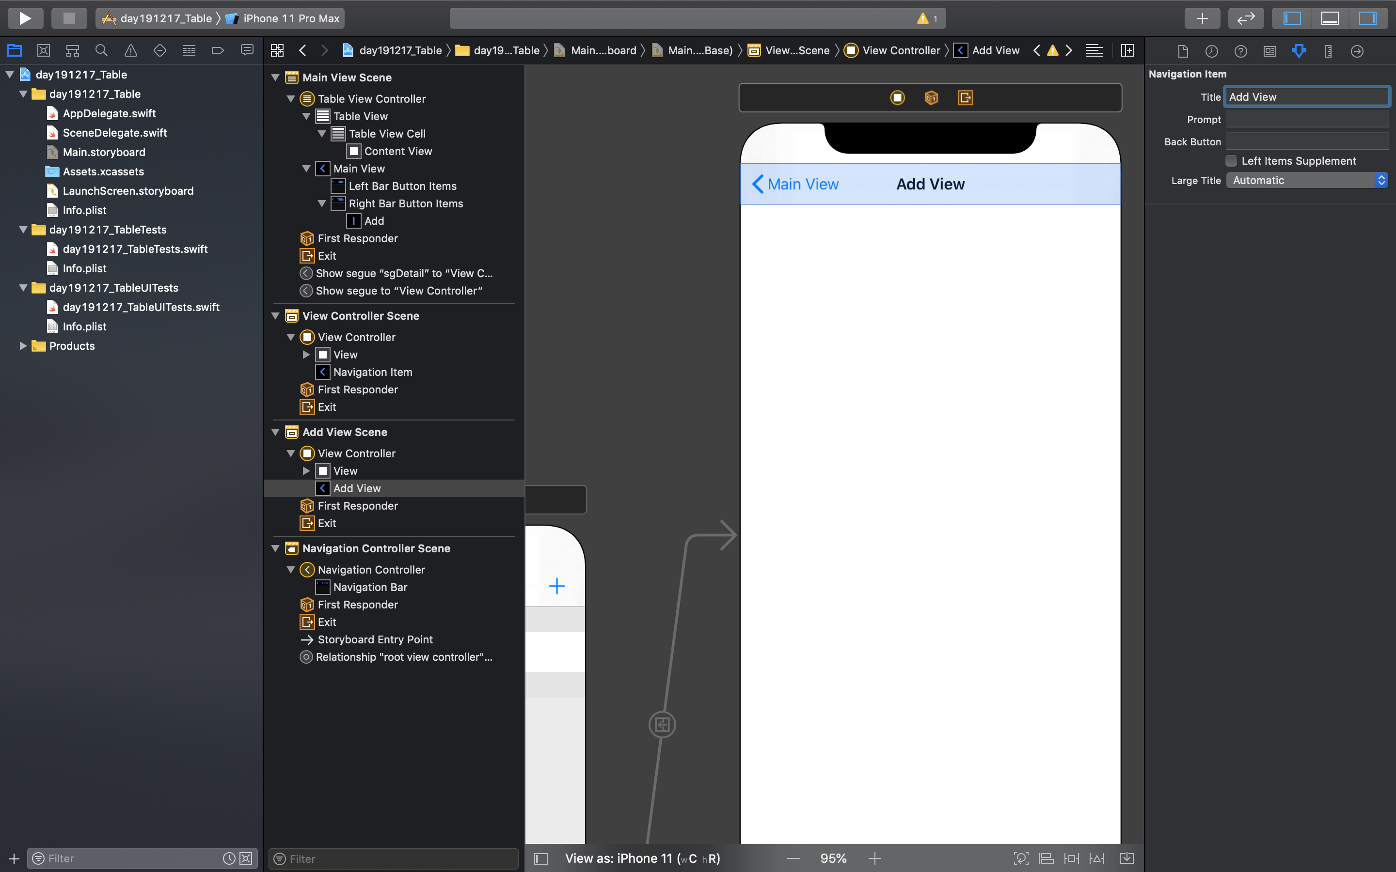This screenshot has width=1396, height=872.
Task: Select Main.storyboard in project navigator
Action: [104, 152]
